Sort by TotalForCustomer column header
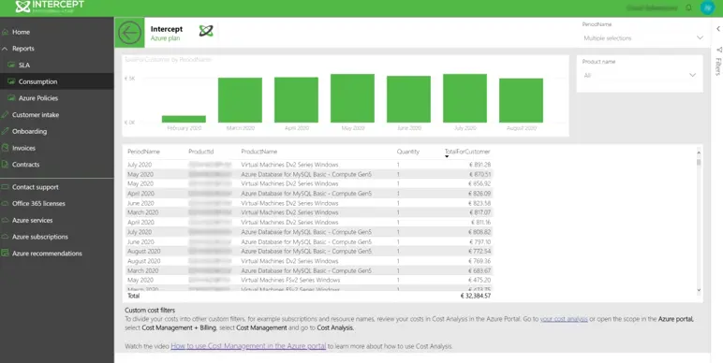The height and width of the screenshot is (363, 723). (x=467, y=152)
